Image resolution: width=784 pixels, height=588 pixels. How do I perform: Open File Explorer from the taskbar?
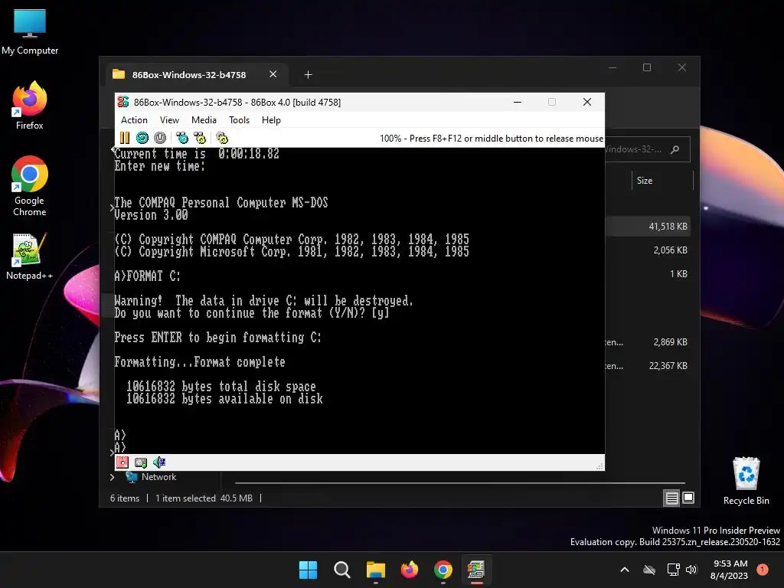(x=376, y=570)
